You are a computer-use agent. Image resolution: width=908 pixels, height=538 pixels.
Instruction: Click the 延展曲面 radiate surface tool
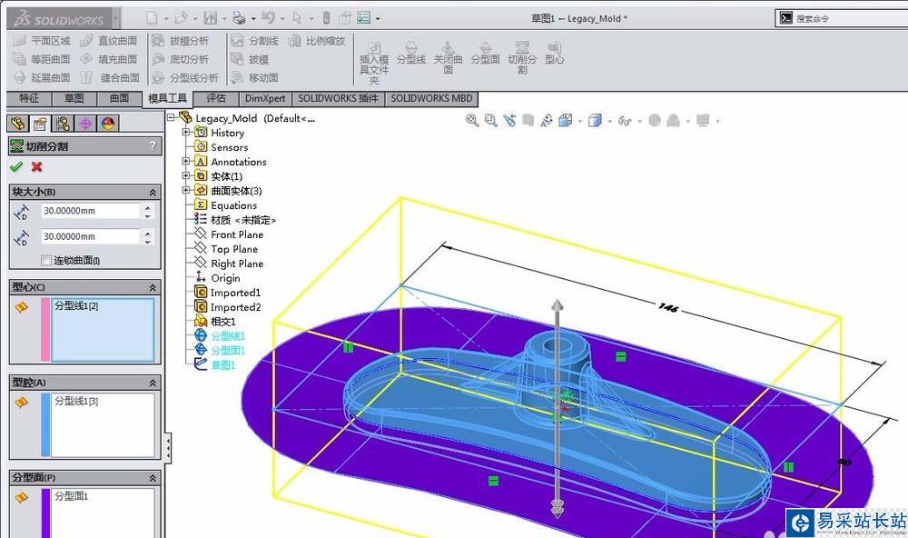pyautogui.click(x=43, y=77)
